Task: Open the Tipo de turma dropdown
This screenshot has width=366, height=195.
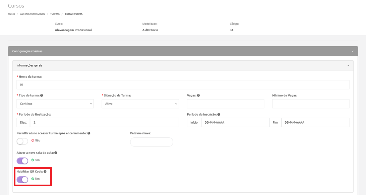Action: point(55,104)
